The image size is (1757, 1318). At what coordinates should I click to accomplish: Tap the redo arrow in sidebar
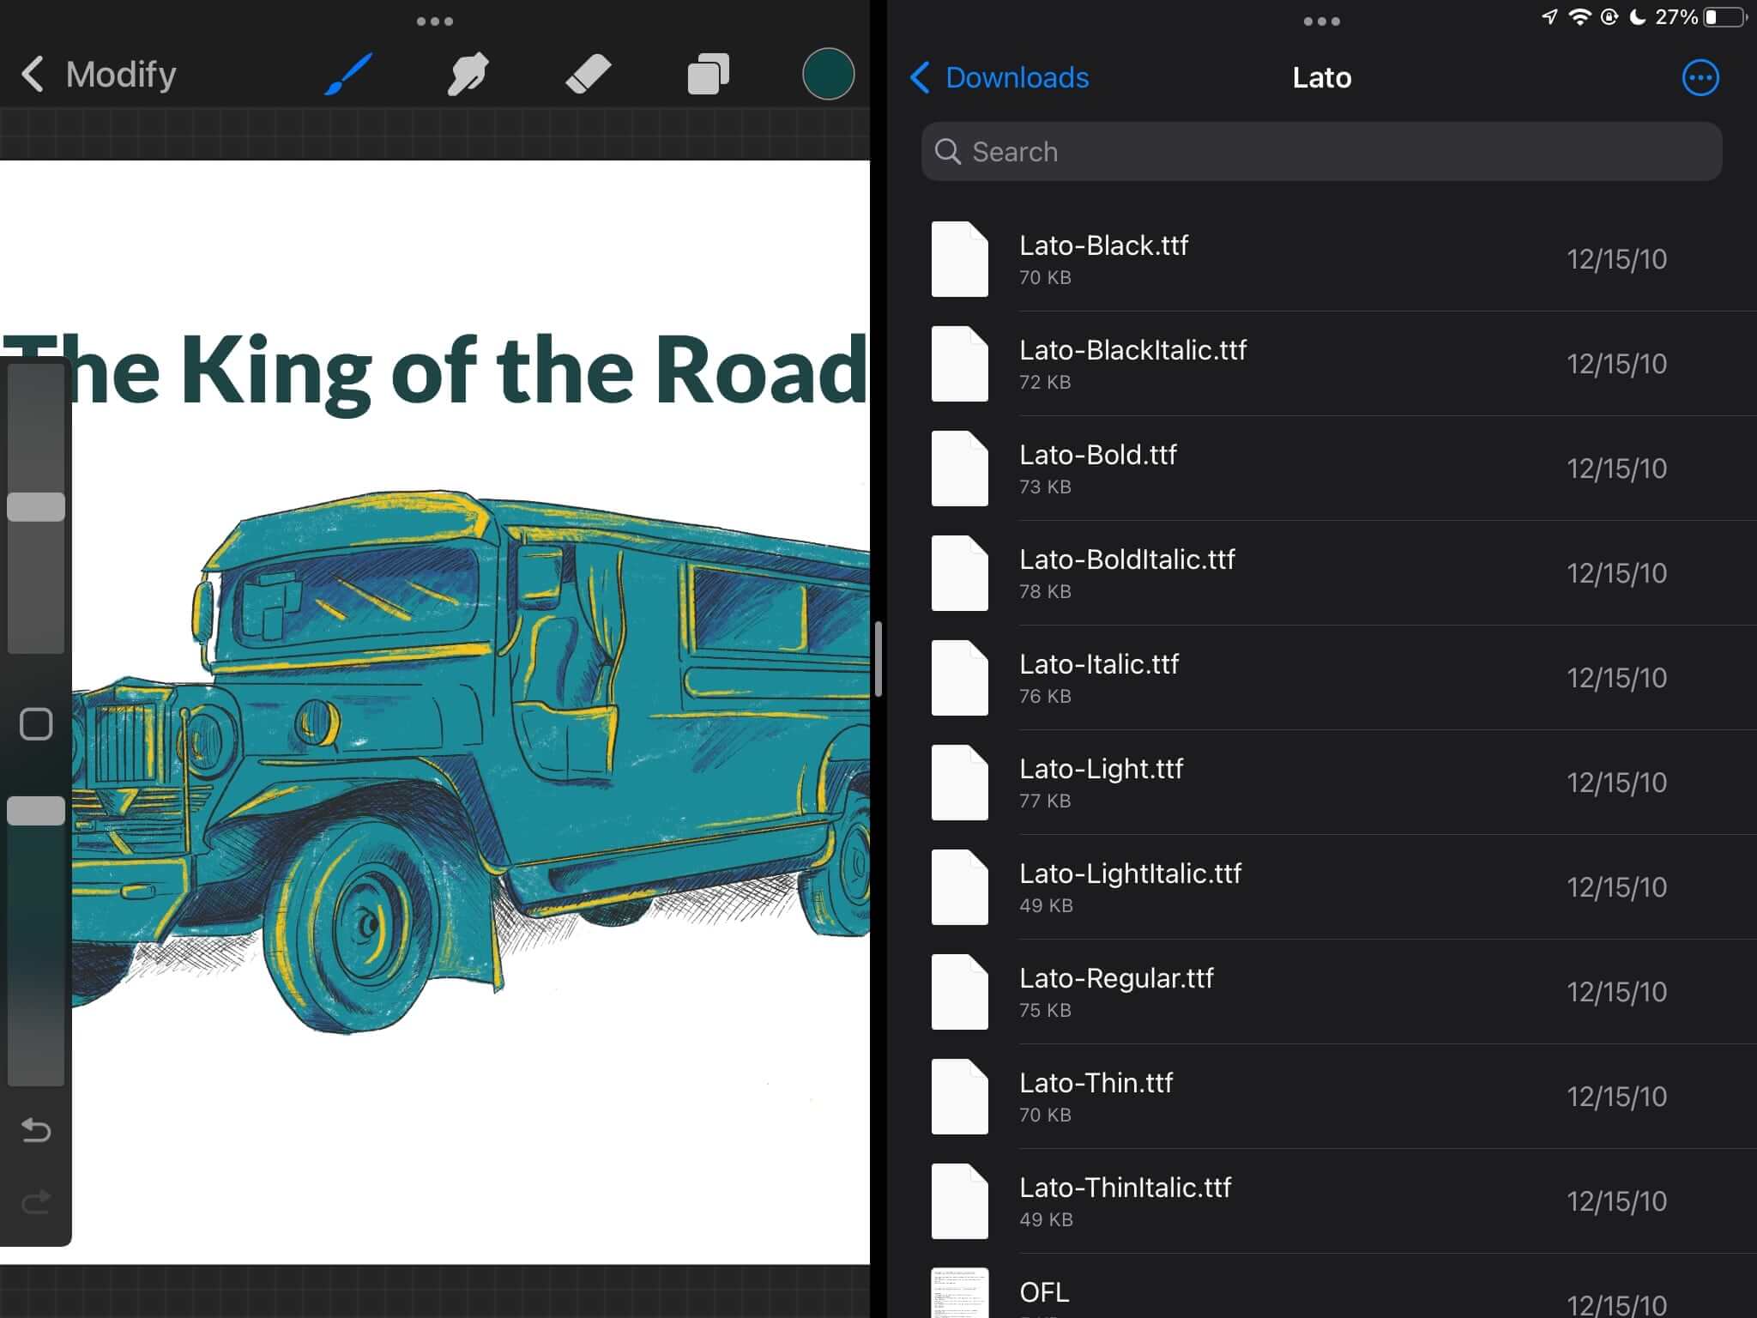pos(36,1201)
